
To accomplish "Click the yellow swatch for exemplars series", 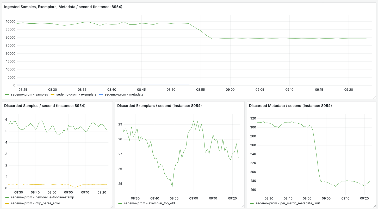I will (x=53, y=94).
